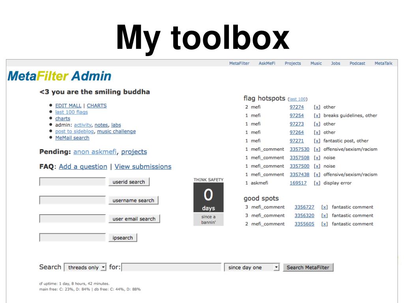Focus the user email search field
The height and width of the screenshot is (303, 404).
click(x=73, y=219)
